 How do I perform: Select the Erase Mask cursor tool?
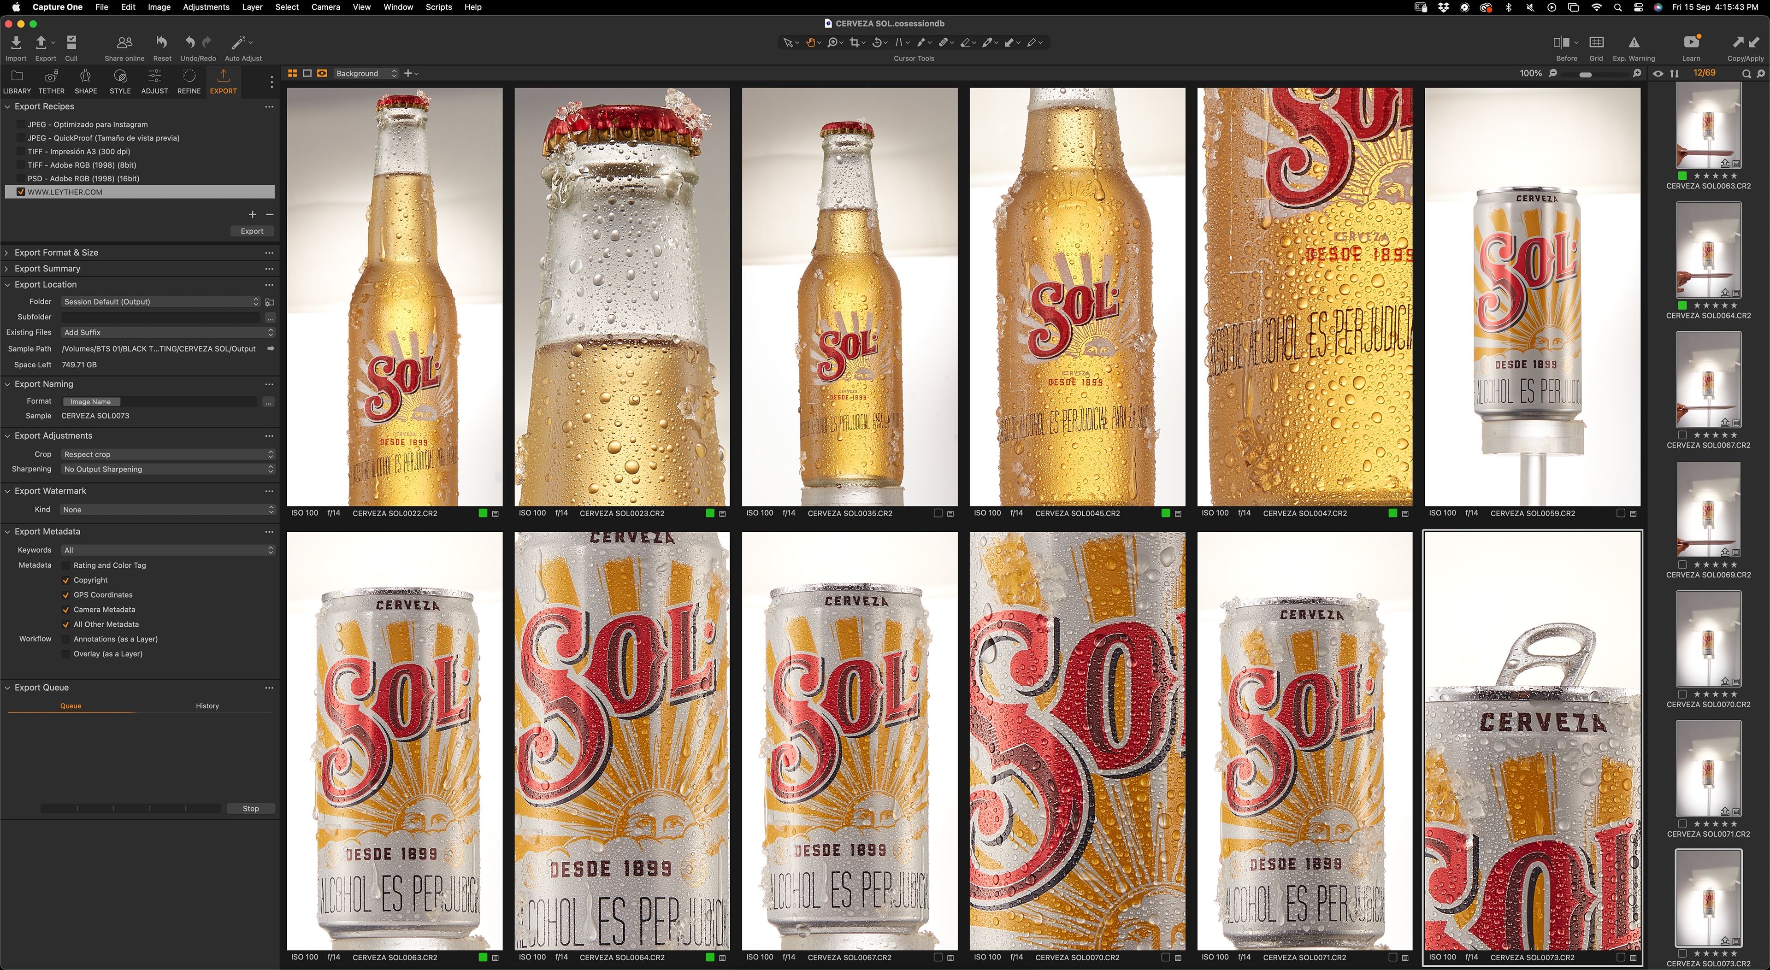(x=966, y=42)
